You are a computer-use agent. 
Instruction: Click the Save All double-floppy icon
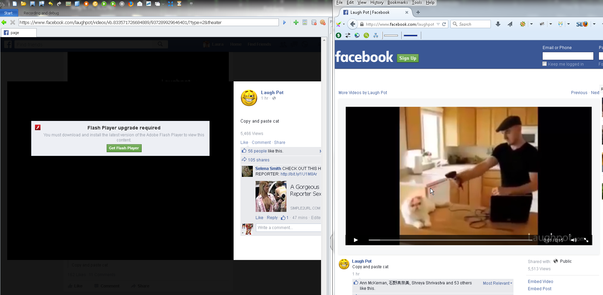pos(42,4)
